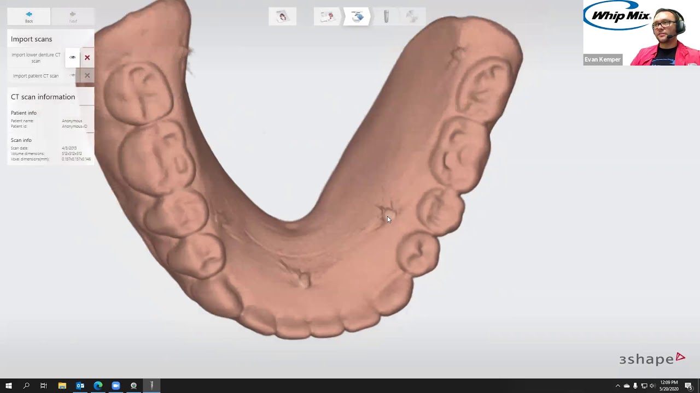Click the Import scans heading
This screenshot has width=700, height=393.
[31, 39]
